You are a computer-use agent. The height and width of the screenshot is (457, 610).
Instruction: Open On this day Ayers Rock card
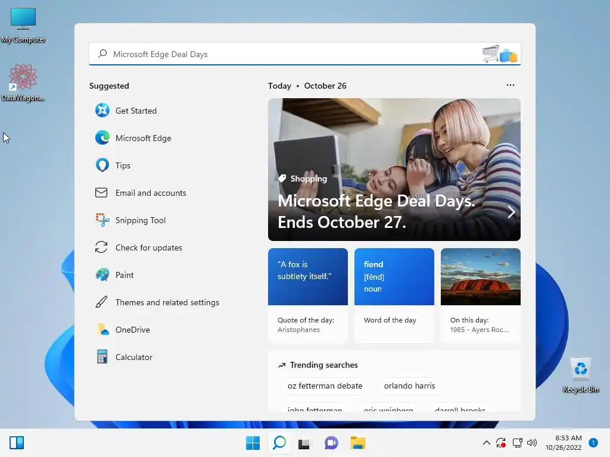(x=481, y=295)
